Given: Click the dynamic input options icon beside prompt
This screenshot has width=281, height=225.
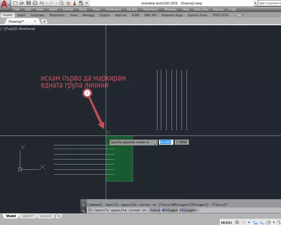Looking at the screenshot, I should 155,142.
